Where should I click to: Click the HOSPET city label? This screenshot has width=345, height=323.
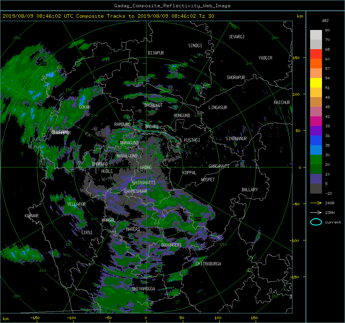pos(208,180)
